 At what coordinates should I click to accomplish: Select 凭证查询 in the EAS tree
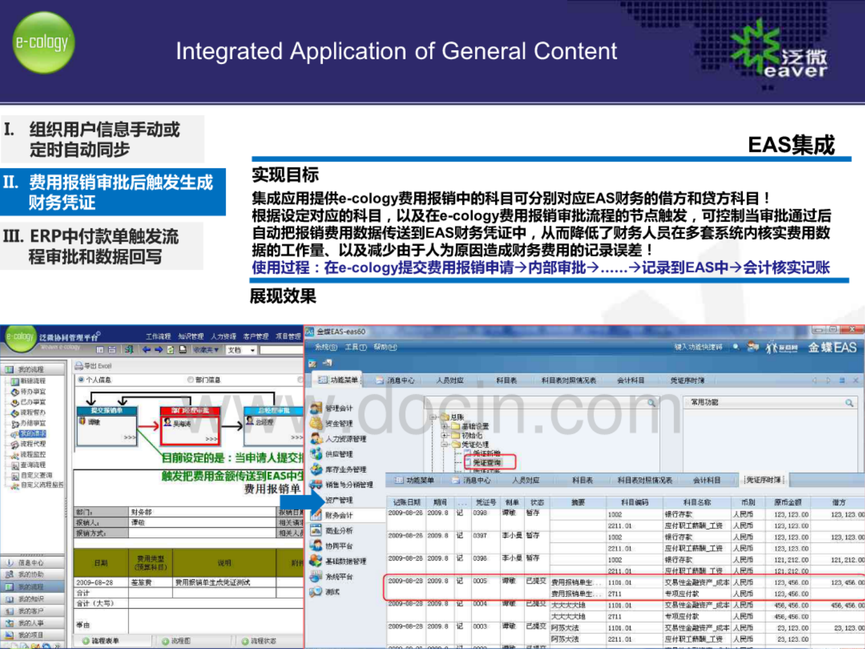tap(487, 463)
